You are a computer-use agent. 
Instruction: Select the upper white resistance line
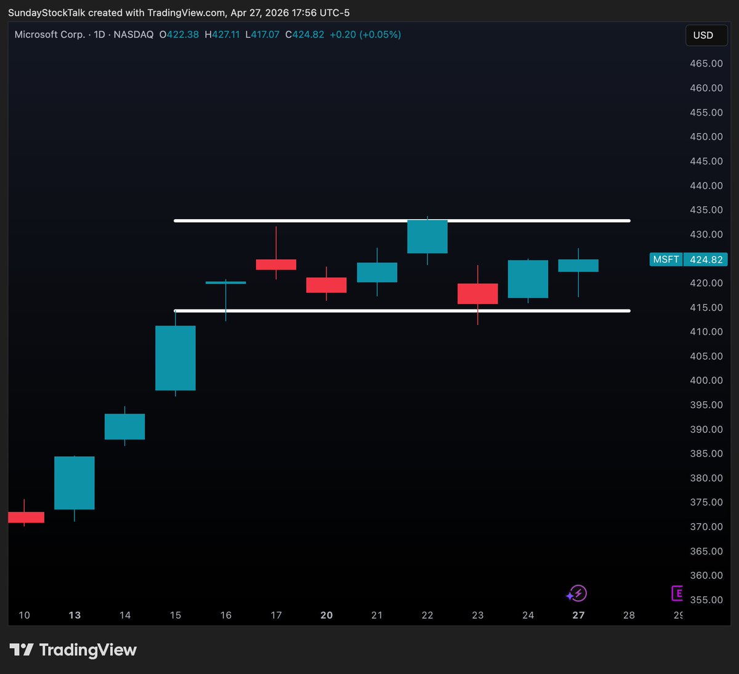pyautogui.click(x=402, y=220)
